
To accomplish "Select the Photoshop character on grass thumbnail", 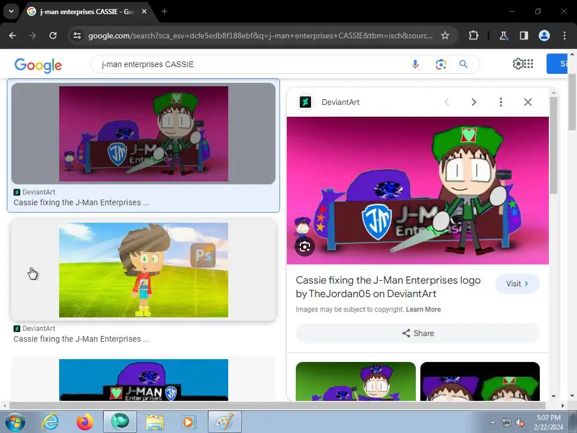I will pos(144,270).
